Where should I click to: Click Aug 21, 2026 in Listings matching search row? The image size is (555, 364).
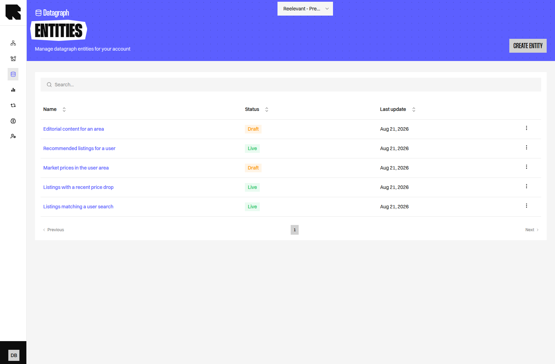394,207
